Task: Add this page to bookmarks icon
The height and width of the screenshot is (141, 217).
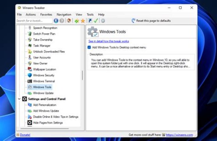Action: point(77,21)
